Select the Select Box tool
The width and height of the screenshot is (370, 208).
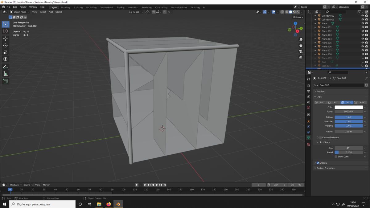5,24
